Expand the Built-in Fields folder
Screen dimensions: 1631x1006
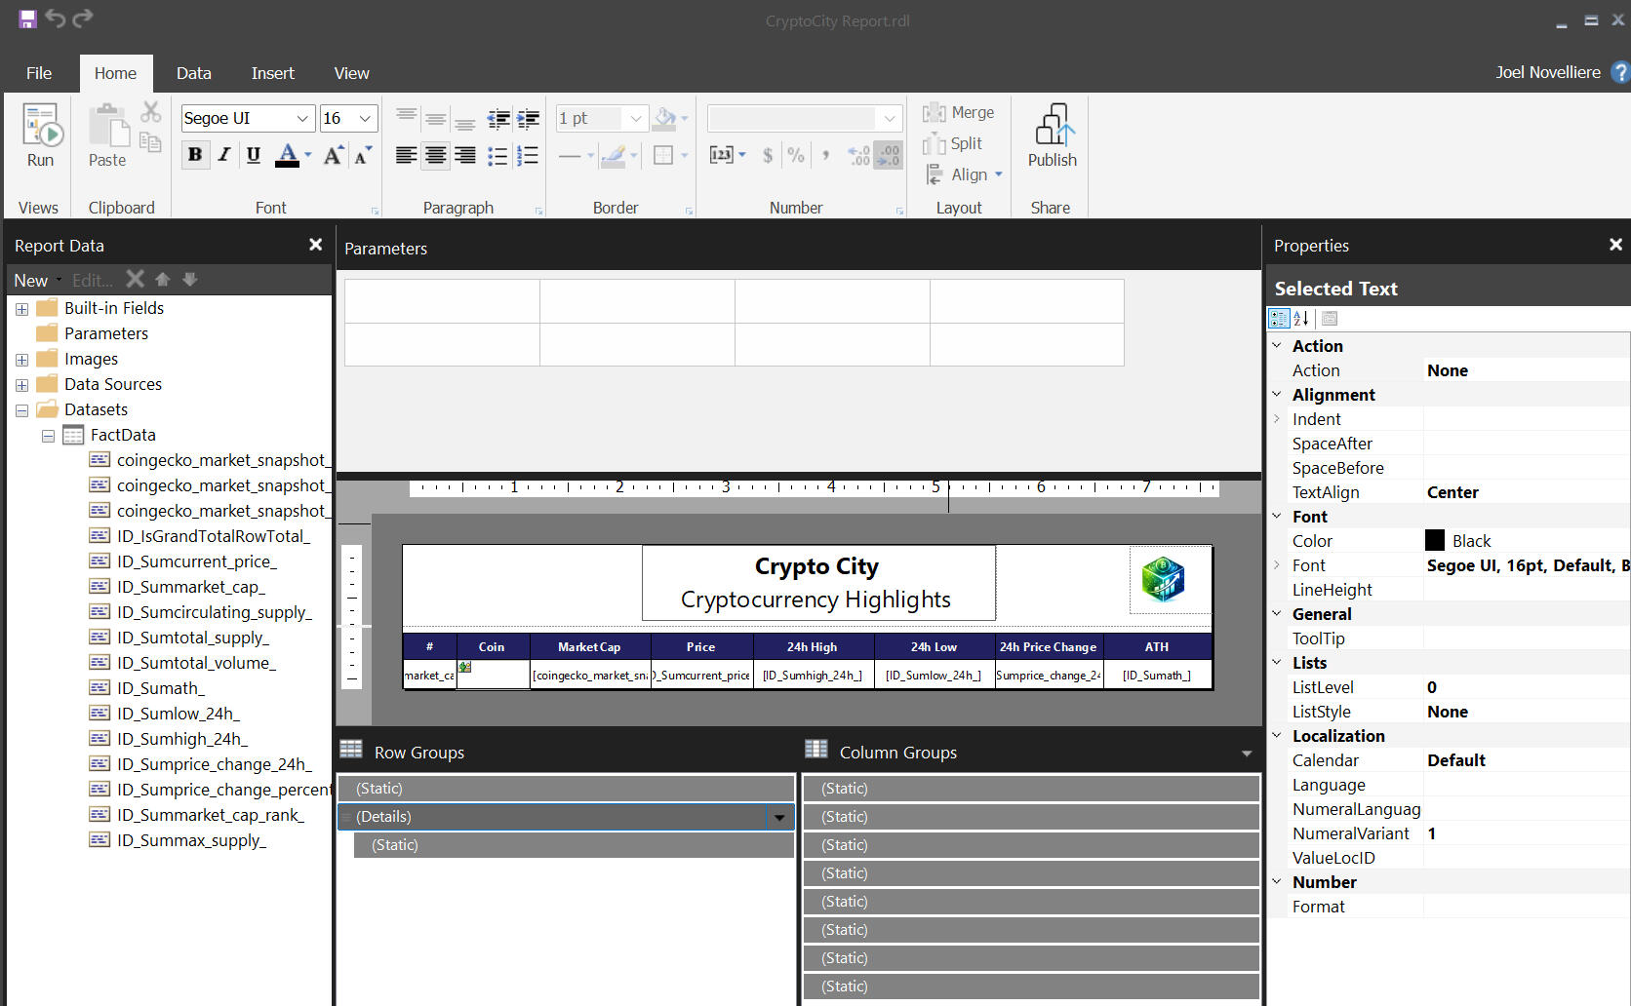click(21, 309)
